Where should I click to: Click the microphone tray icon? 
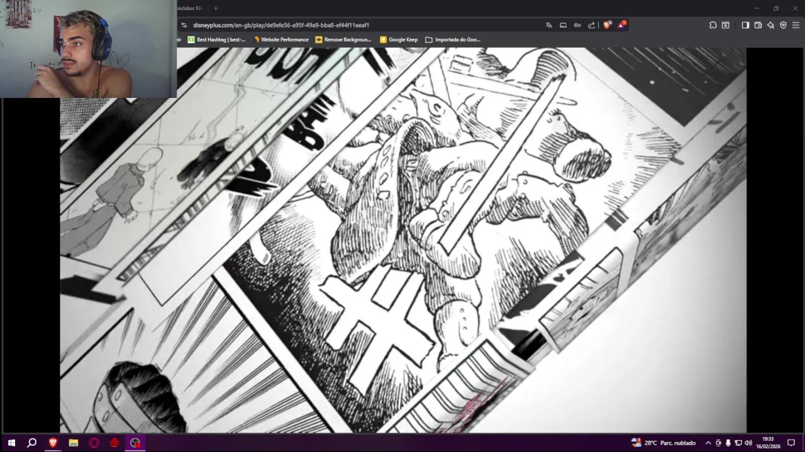[728, 443]
